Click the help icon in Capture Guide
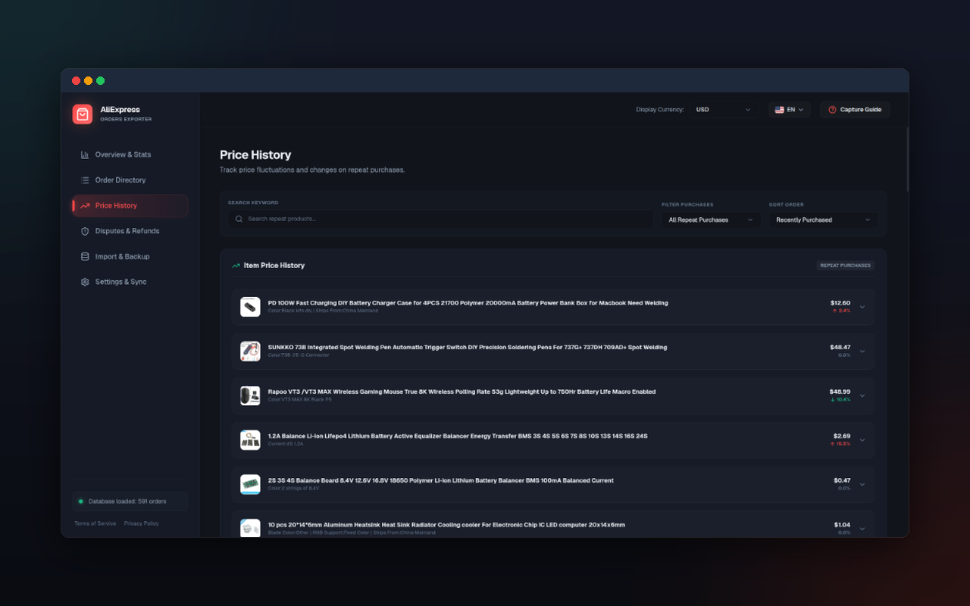Viewport: 970px width, 606px height. [832, 110]
